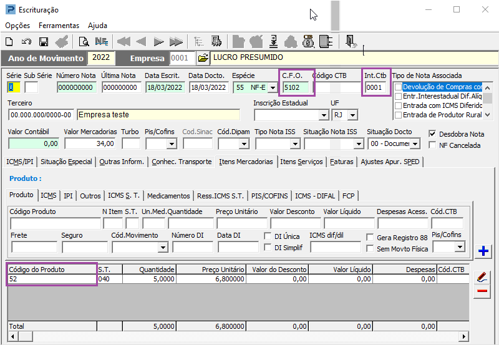Click the New document toolbar icon
This screenshot has height=345, width=499.
[x=9, y=41]
